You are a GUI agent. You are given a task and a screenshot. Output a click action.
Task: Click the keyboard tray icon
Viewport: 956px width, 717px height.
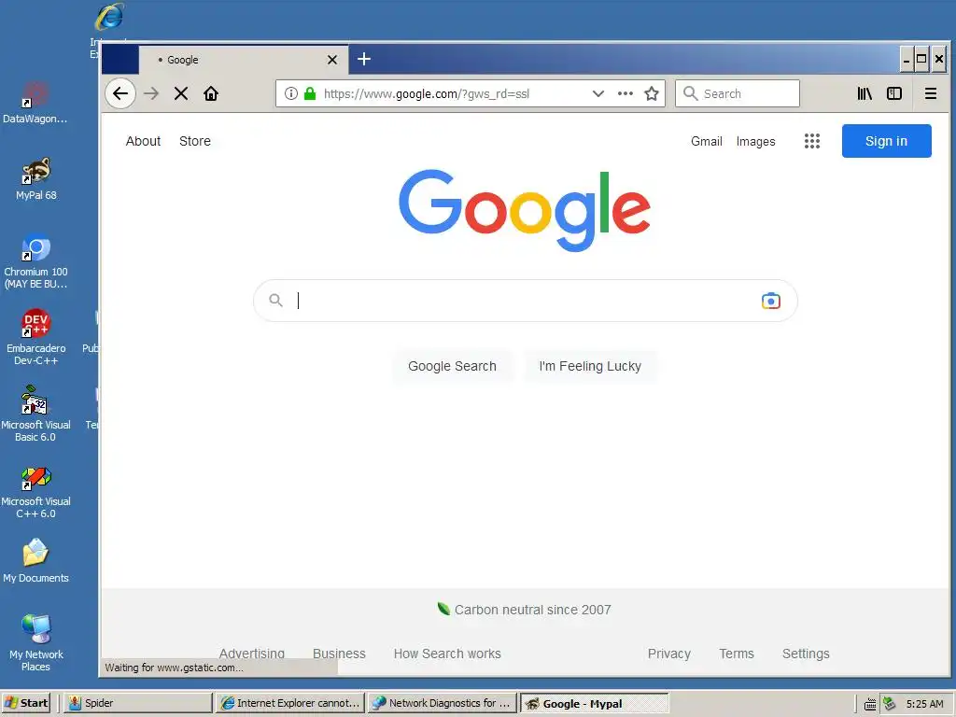click(x=870, y=704)
